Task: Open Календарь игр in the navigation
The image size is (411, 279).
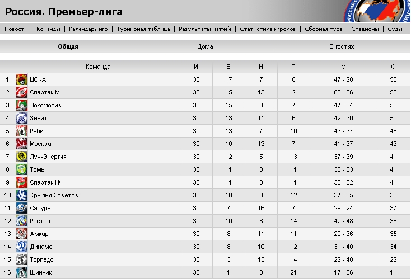Action: coord(88,29)
